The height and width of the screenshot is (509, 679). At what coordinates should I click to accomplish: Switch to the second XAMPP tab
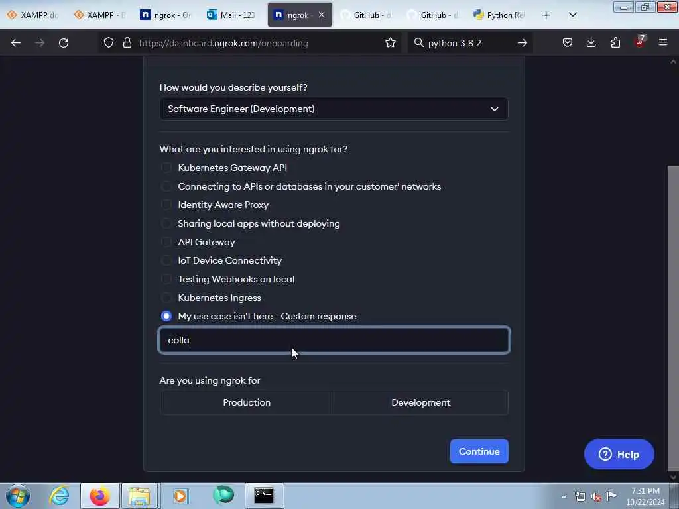(99, 15)
